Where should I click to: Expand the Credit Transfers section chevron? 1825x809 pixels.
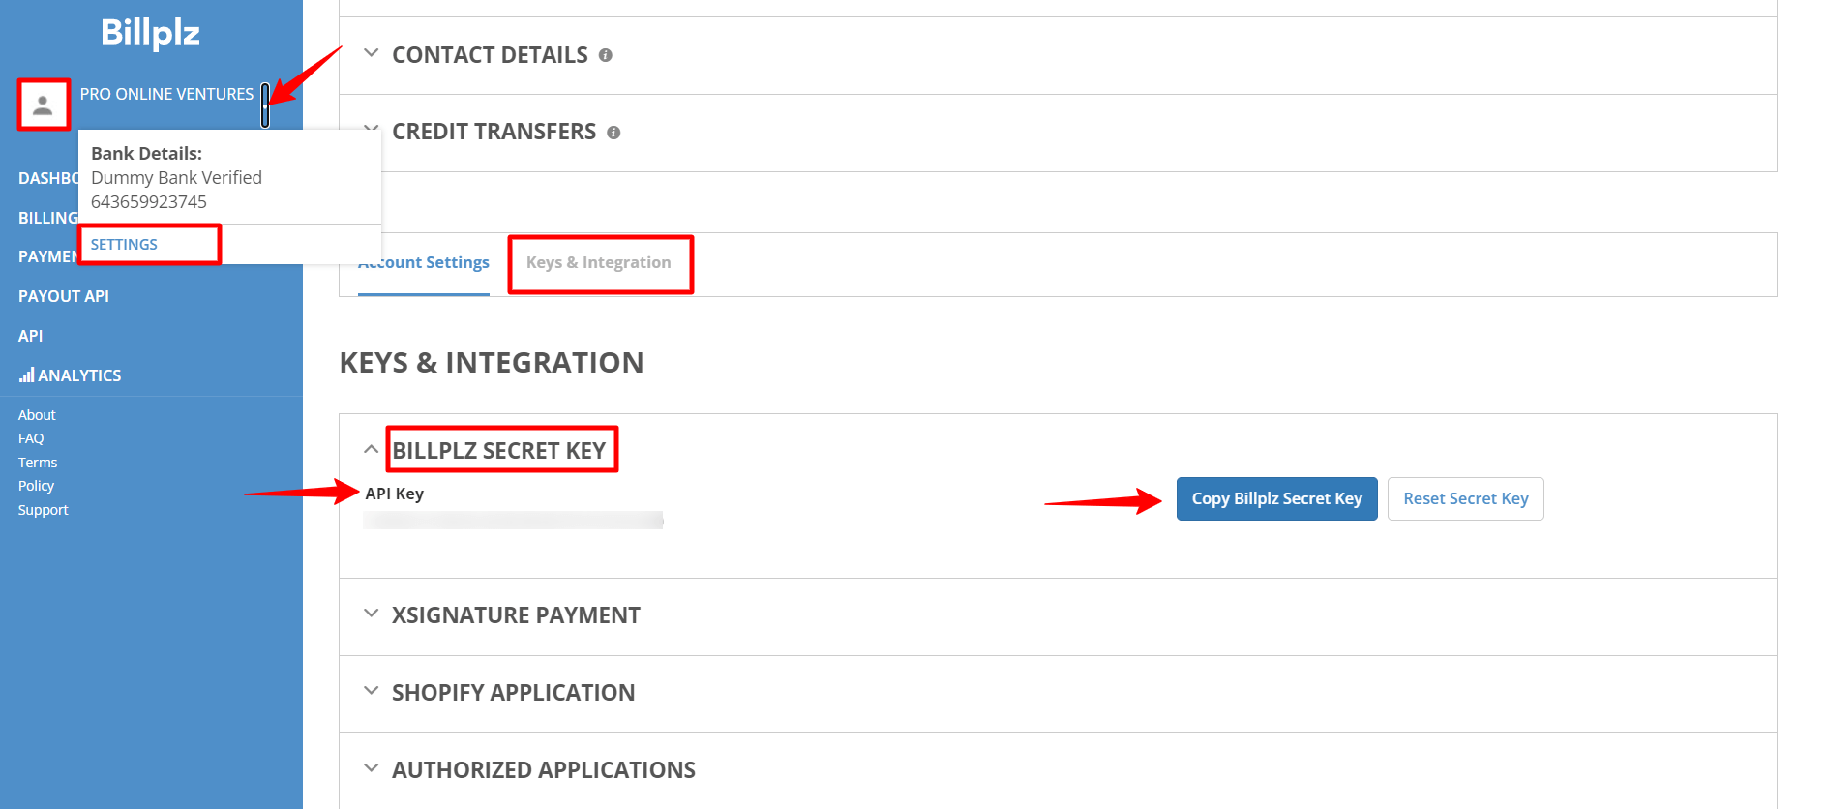[371, 129]
